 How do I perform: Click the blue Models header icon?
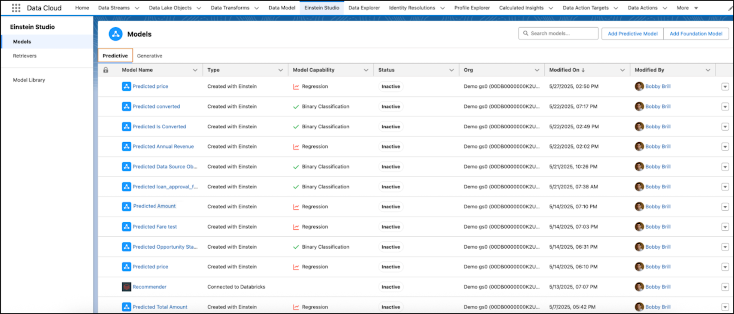(x=116, y=34)
